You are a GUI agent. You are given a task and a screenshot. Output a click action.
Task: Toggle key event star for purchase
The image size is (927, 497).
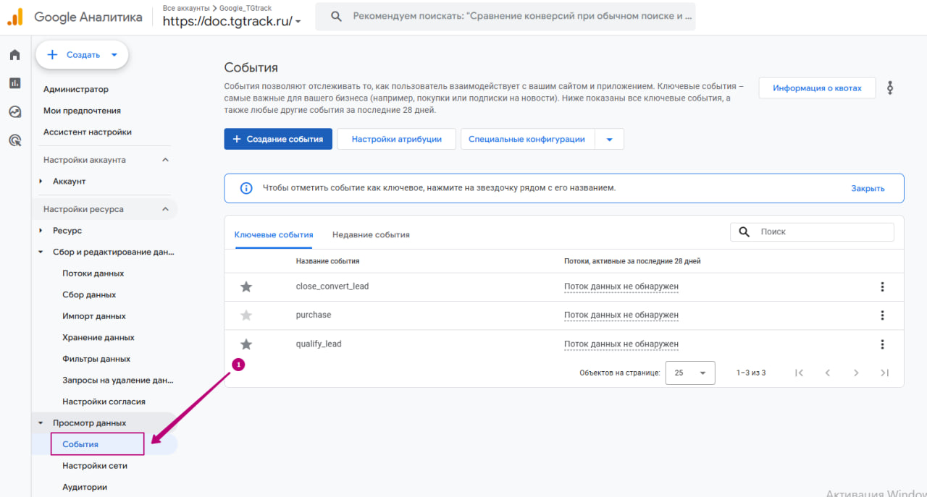[246, 315]
